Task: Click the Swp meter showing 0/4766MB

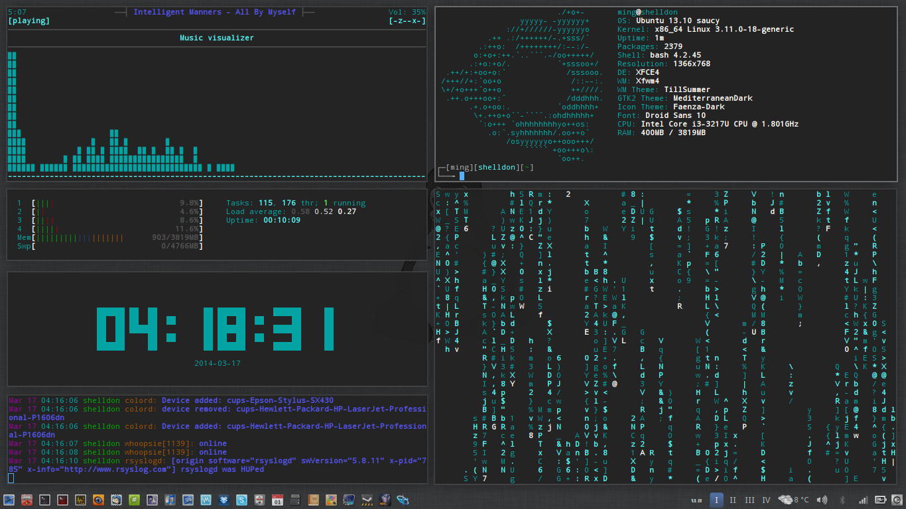Action: point(109,246)
